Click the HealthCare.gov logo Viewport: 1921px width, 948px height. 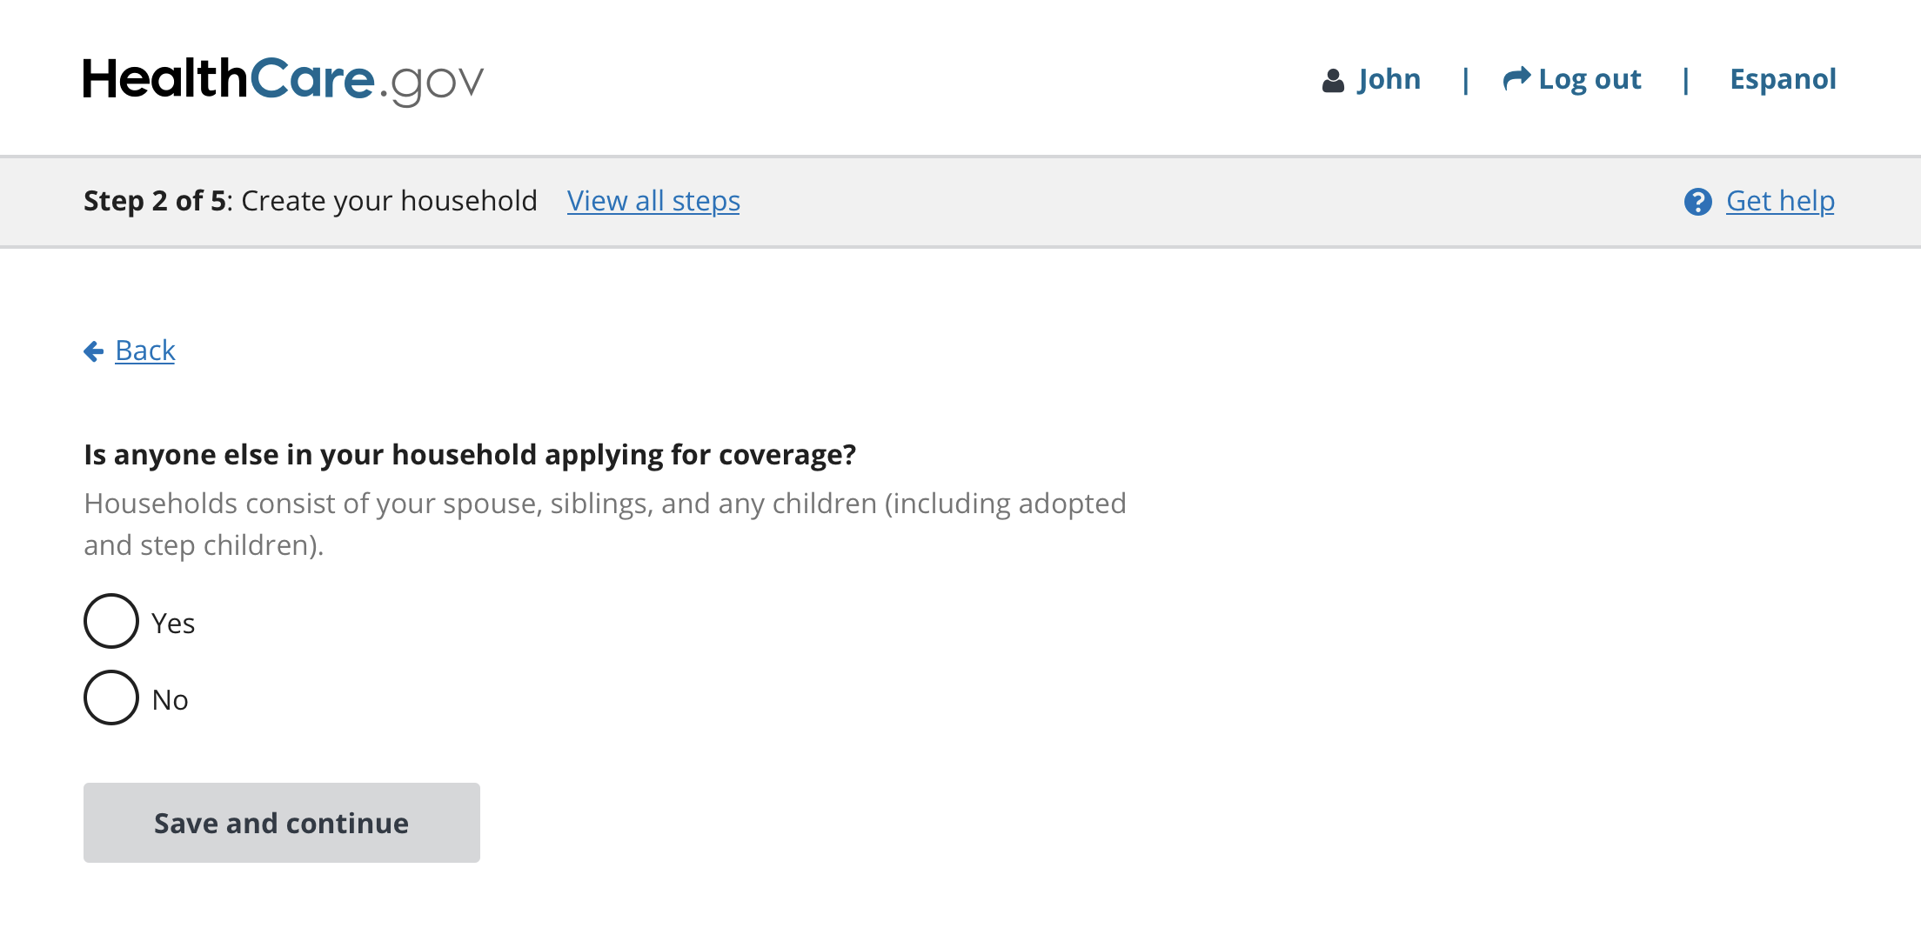(283, 80)
